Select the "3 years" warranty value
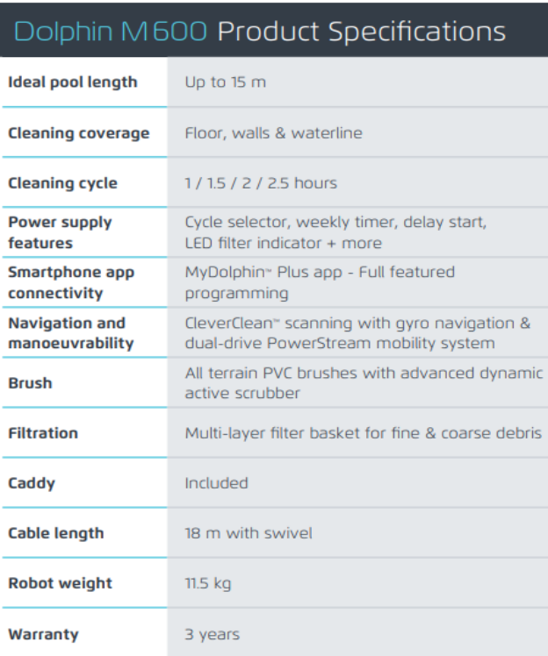The width and height of the screenshot is (548, 656). 212,634
